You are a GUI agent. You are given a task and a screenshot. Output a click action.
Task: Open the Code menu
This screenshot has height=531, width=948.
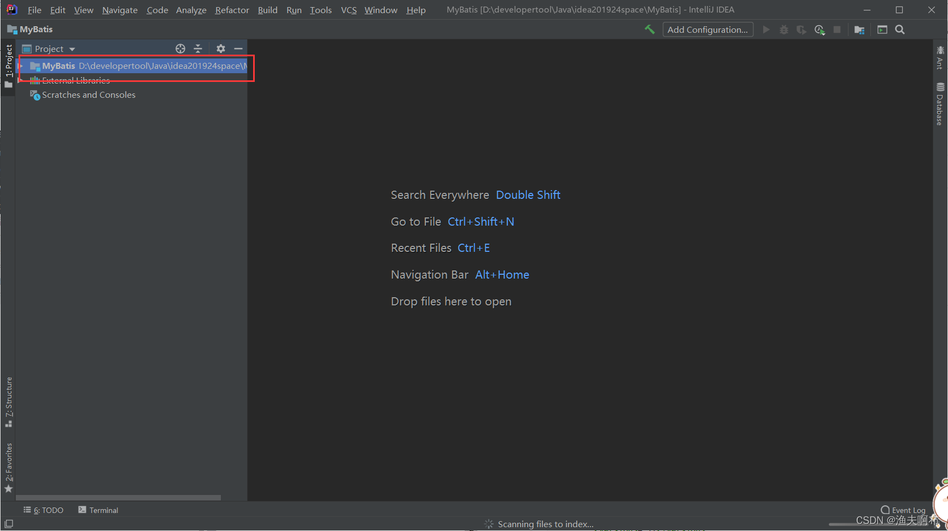(x=157, y=10)
